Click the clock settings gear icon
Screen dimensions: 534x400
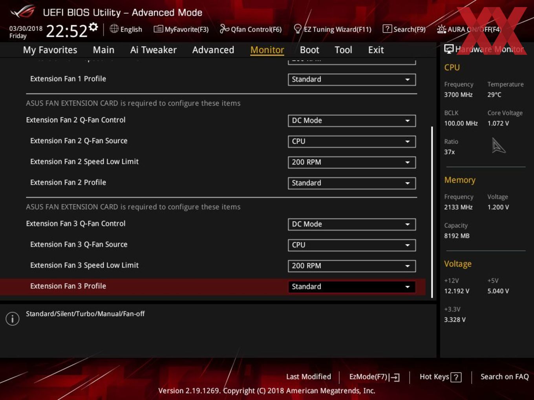tap(93, 27)
